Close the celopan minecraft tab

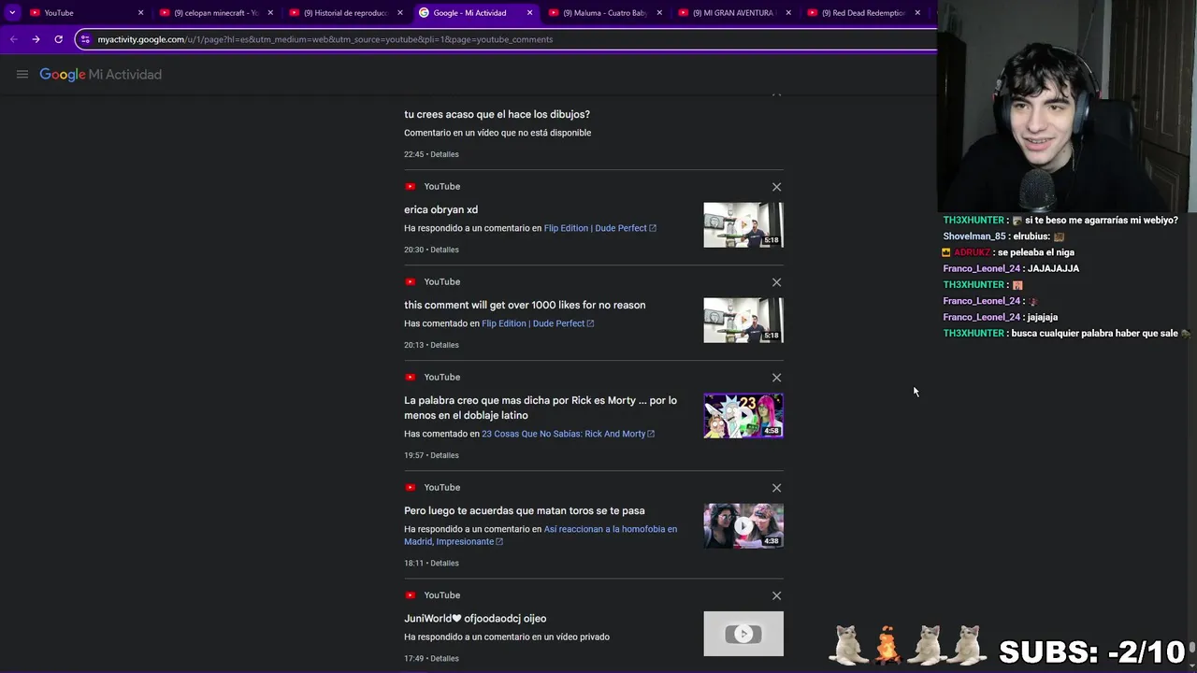click(x=271, y=13)
